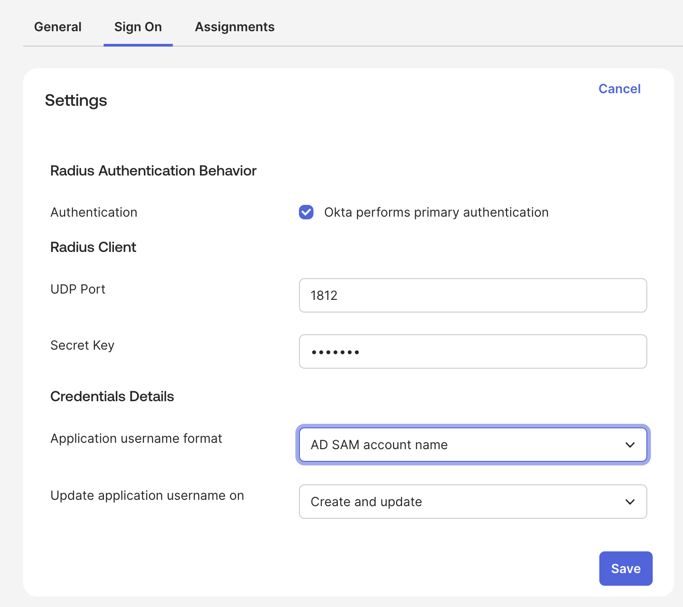Click the Update application username on label

147,495
